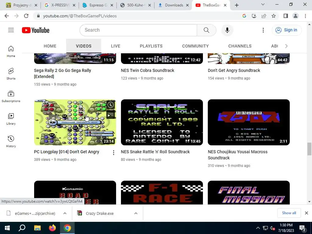Open taskbar search
Viewport: 312px width, 234px height.
22,228
